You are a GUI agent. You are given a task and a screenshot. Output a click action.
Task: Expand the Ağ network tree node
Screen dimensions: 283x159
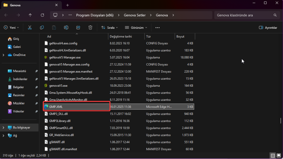coord(3,136)
